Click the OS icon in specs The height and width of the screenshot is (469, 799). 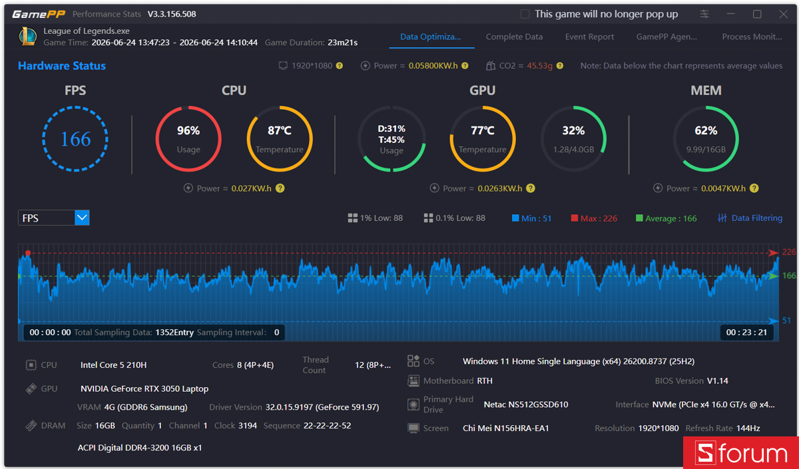point(413,361)
